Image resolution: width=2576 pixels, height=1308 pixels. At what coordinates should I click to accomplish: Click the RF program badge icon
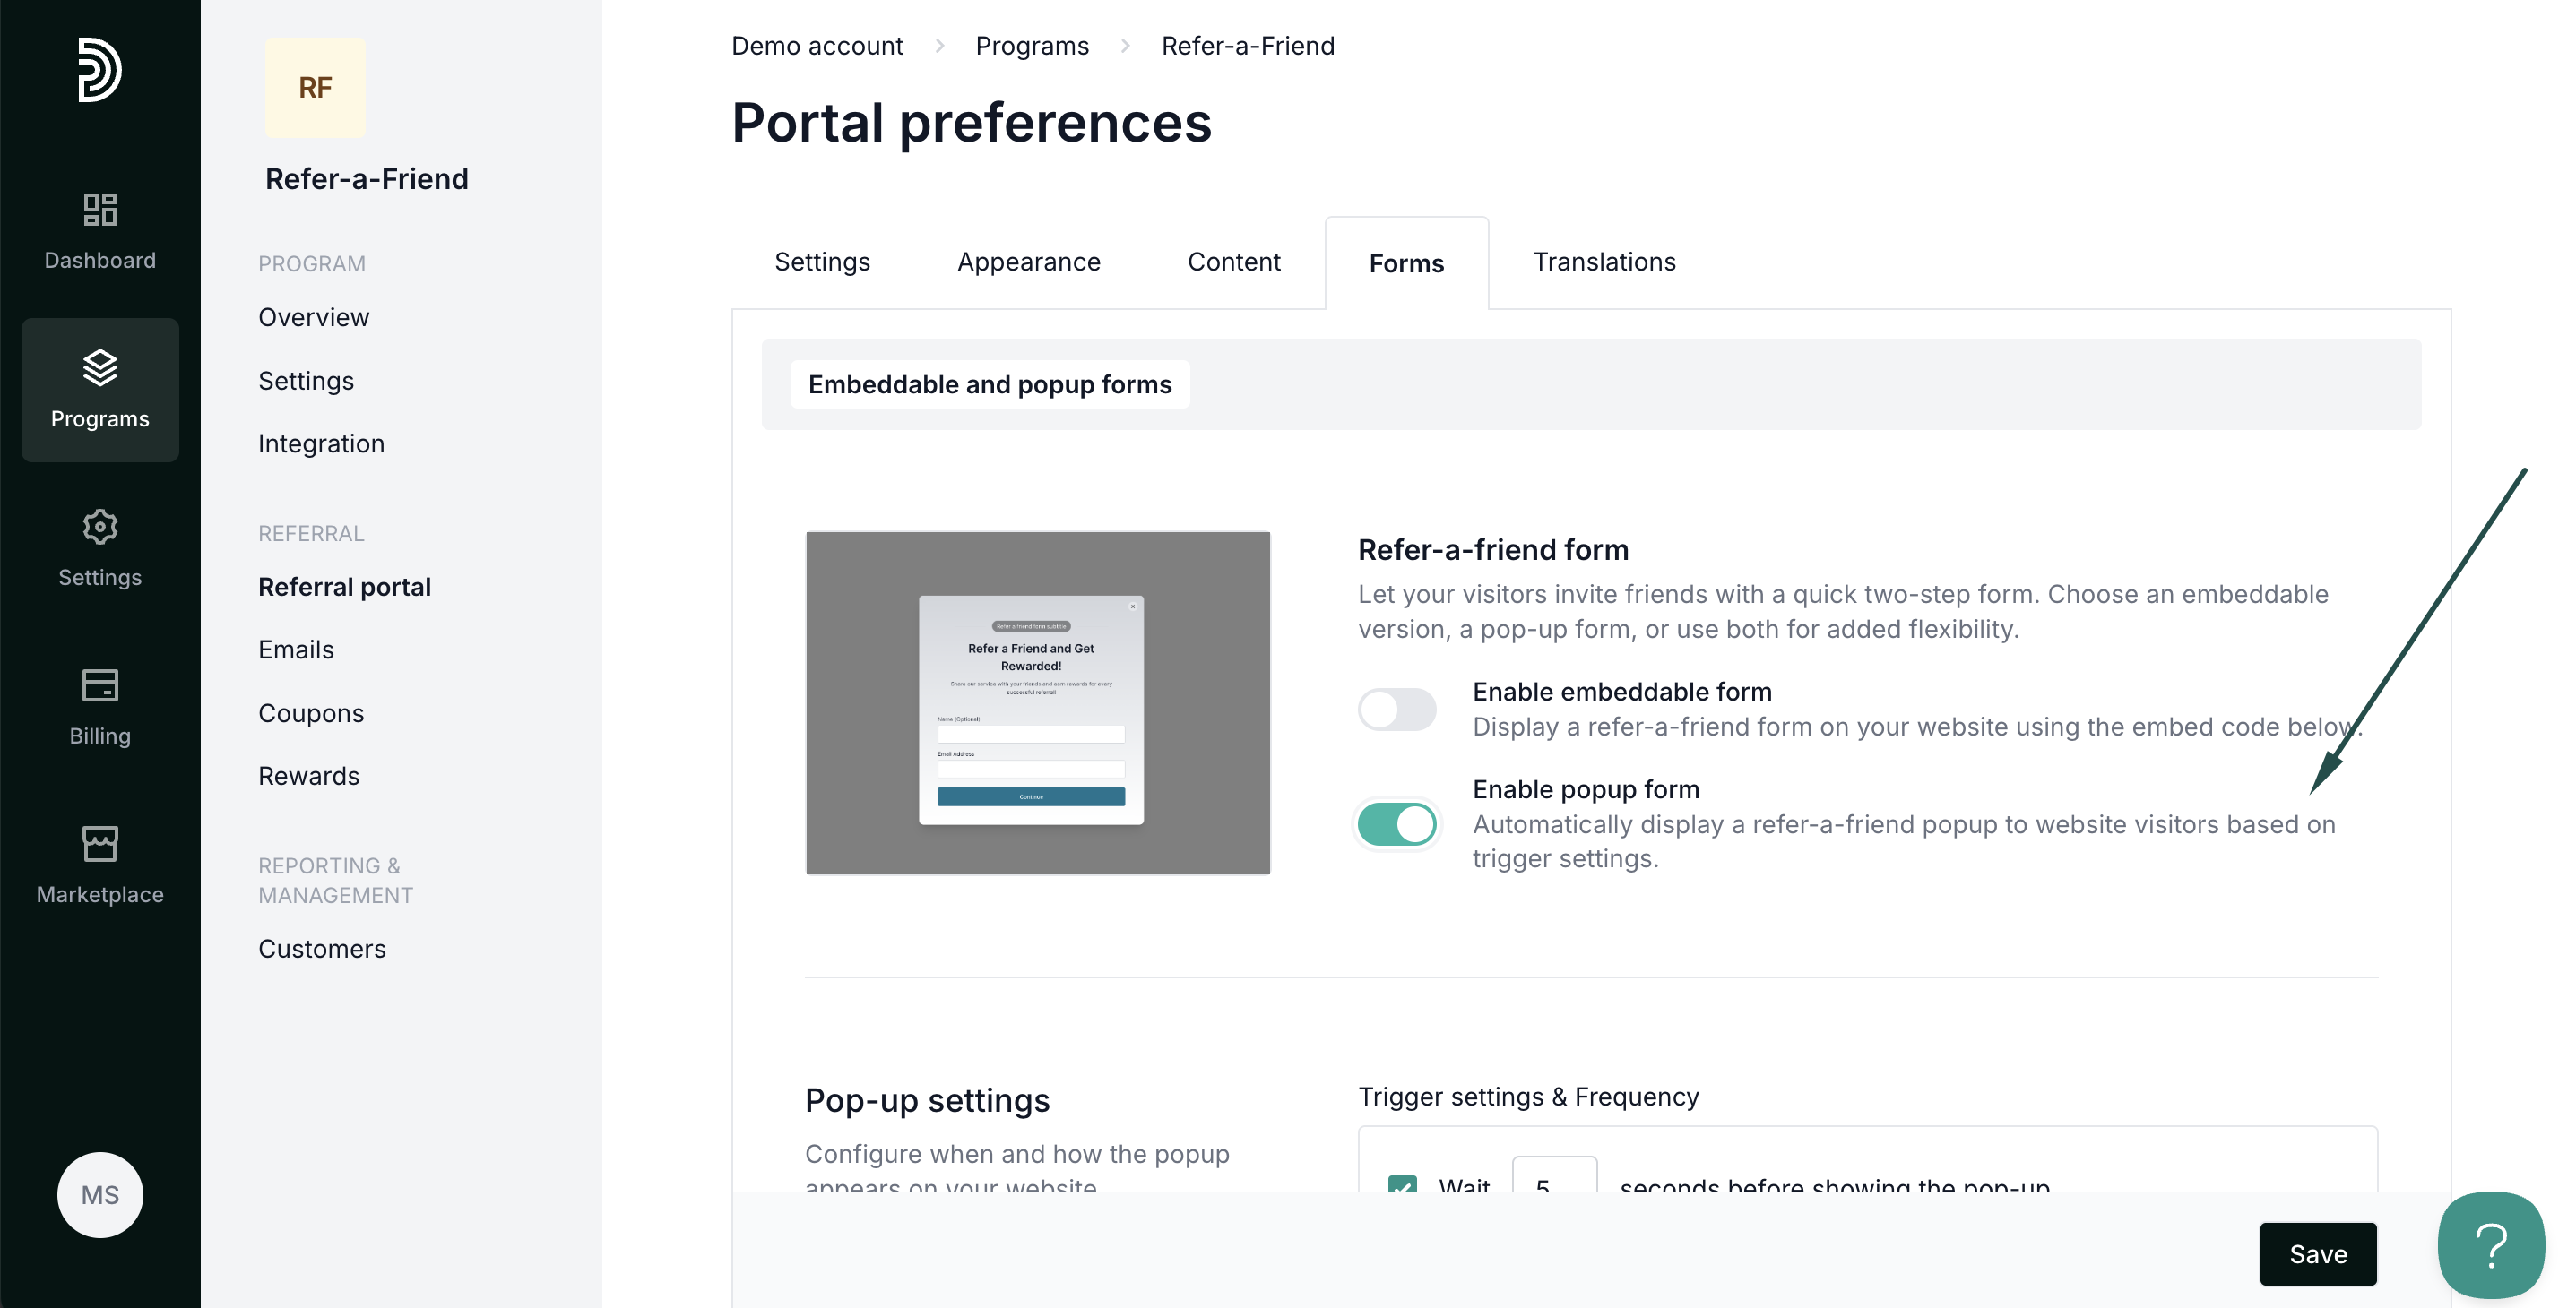click(x=315, y=88)
